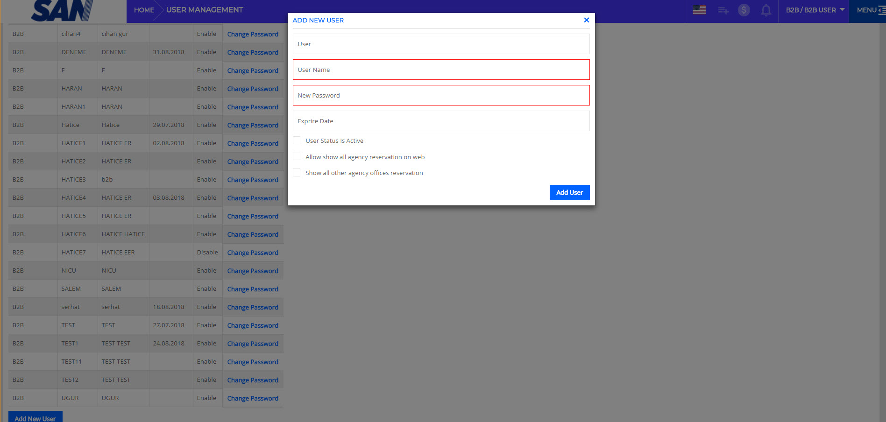Focus the User Name input field
The height and width of the screenshot is (422, 886).
click(440, 70)
